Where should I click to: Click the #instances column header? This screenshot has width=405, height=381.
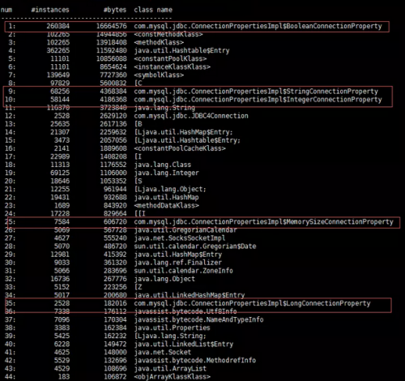(x=50, y=10)
